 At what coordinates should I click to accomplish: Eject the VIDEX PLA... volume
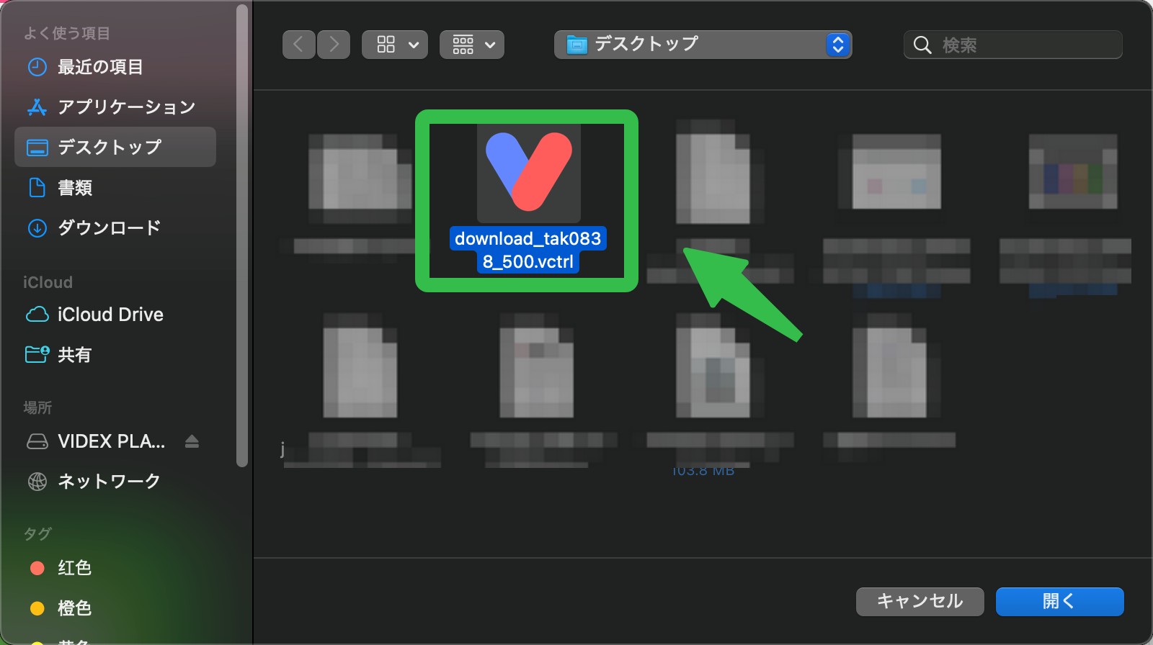click(x=192, y=441)
